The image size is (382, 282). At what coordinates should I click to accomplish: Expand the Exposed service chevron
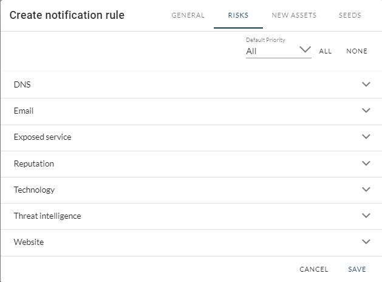click(366, 137)
